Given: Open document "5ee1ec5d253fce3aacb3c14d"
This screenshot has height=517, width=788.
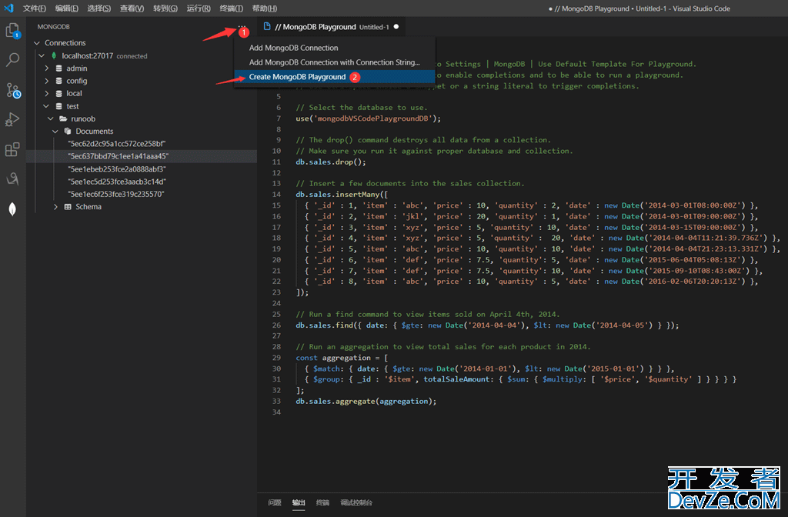Looking at the screenshot, I should coord(117,182).
